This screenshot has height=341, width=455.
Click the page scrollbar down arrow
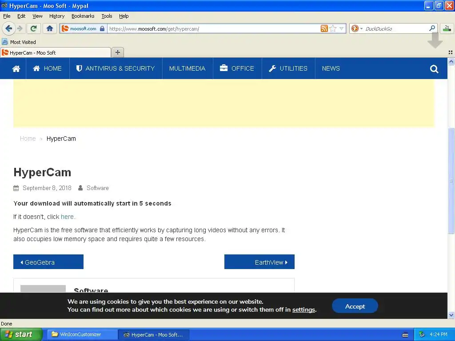tap(451, 315)
